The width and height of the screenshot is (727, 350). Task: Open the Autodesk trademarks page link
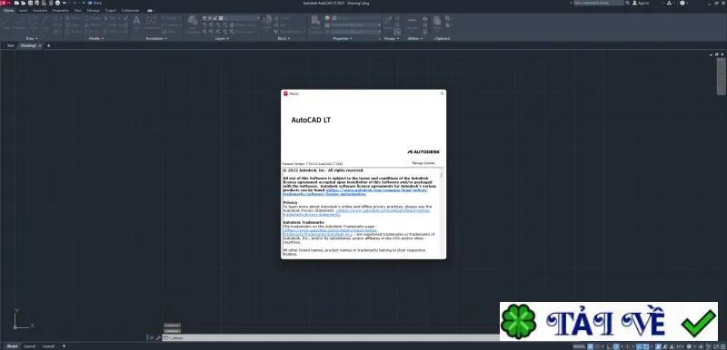point(331,232)
